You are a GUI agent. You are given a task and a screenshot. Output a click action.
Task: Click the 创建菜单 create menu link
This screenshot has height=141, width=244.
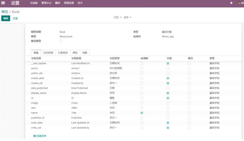(40, 136)
